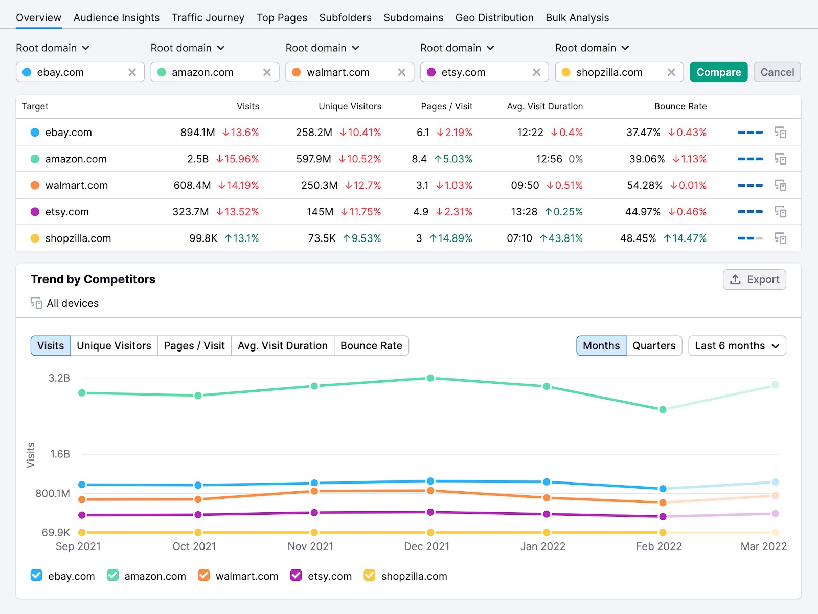Screen dimensions: 818x614
Task: Click the devices icon in etsy.com row
Action: coord(780,212)
